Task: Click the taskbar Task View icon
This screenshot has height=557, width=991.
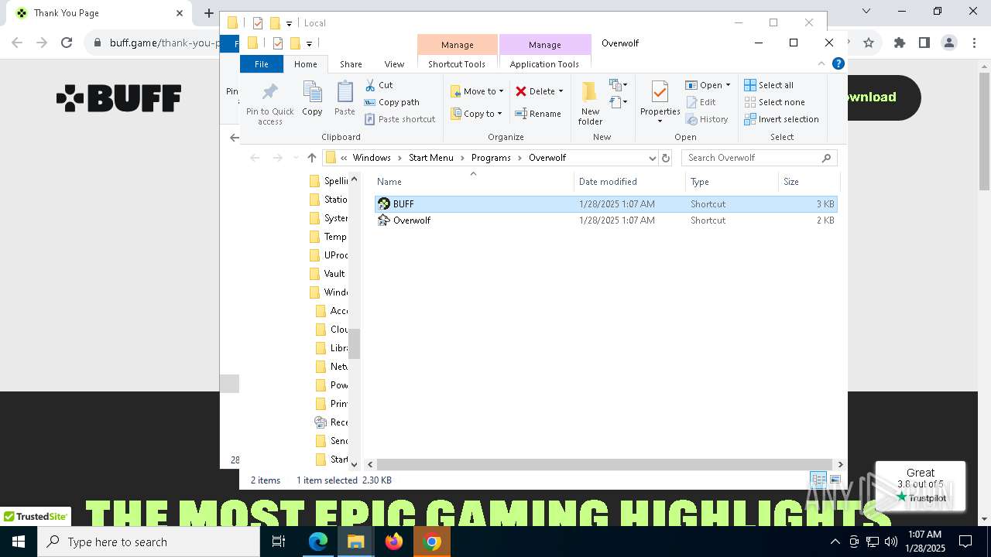Action: click(279, 542)
